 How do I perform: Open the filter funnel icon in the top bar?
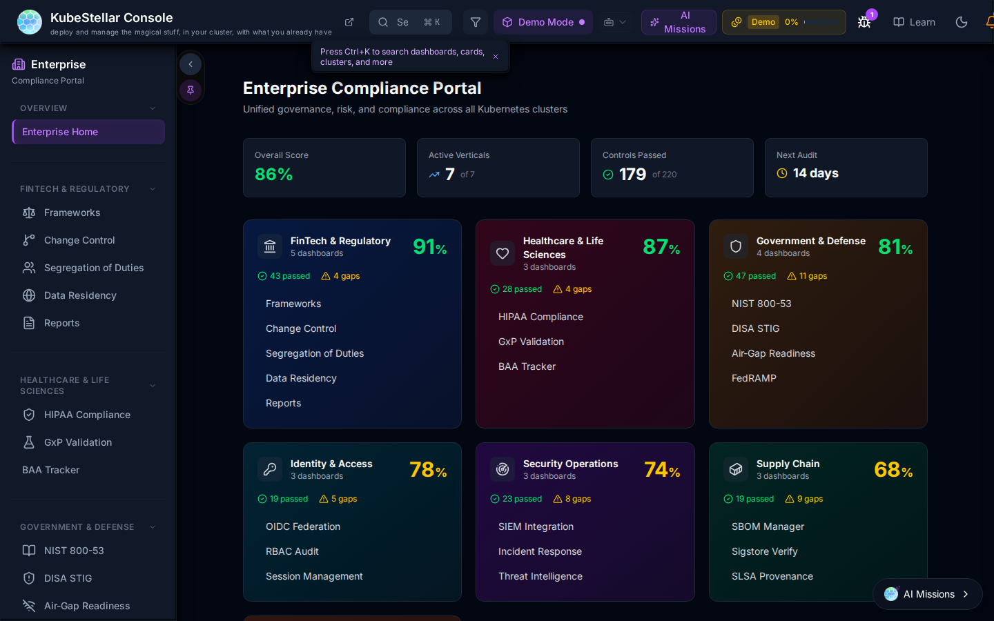tap(476, 22)
